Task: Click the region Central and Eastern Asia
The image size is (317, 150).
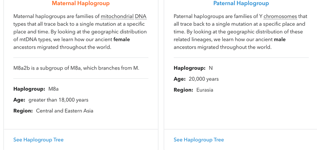Action: (65, 111)
